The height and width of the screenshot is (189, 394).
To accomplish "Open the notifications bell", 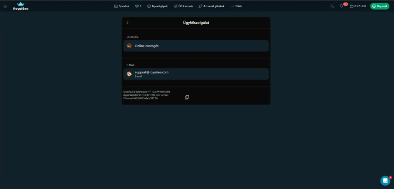I will [x=341, y=6].
